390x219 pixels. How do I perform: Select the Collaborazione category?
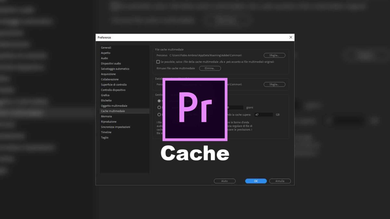click(x=110, y=79)
